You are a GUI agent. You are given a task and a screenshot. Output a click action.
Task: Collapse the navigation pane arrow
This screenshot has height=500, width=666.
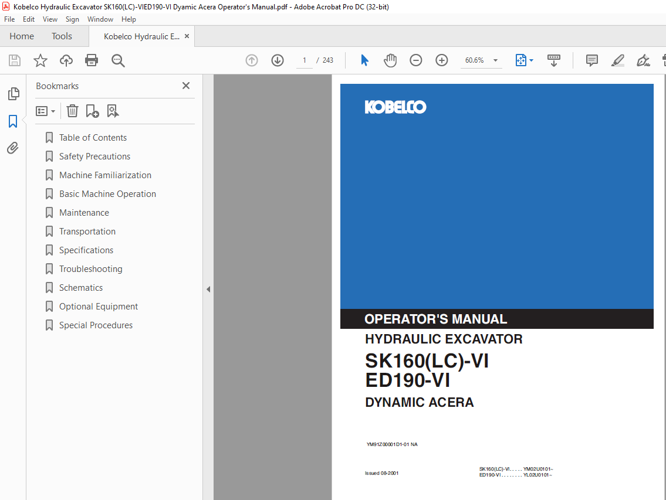(x=208, y=290)
